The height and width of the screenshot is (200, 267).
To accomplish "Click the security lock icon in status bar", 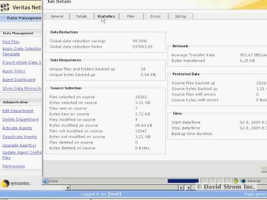I will 235,181.
